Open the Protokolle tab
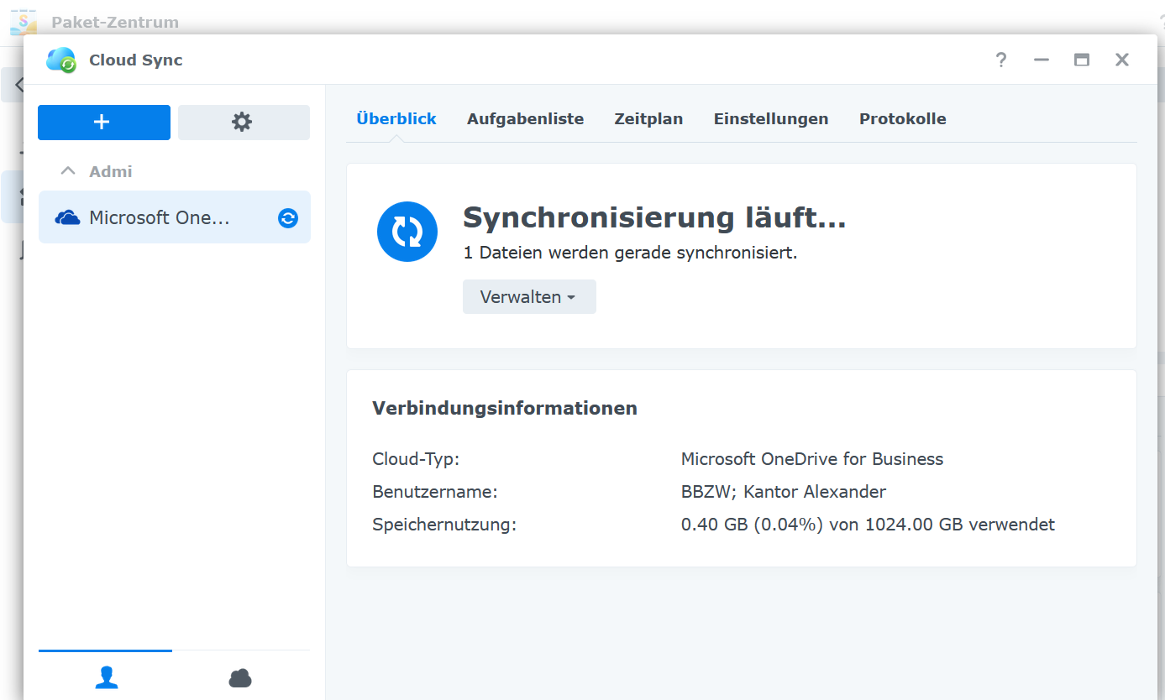The image size is (1165, 700). coord(903,119)
